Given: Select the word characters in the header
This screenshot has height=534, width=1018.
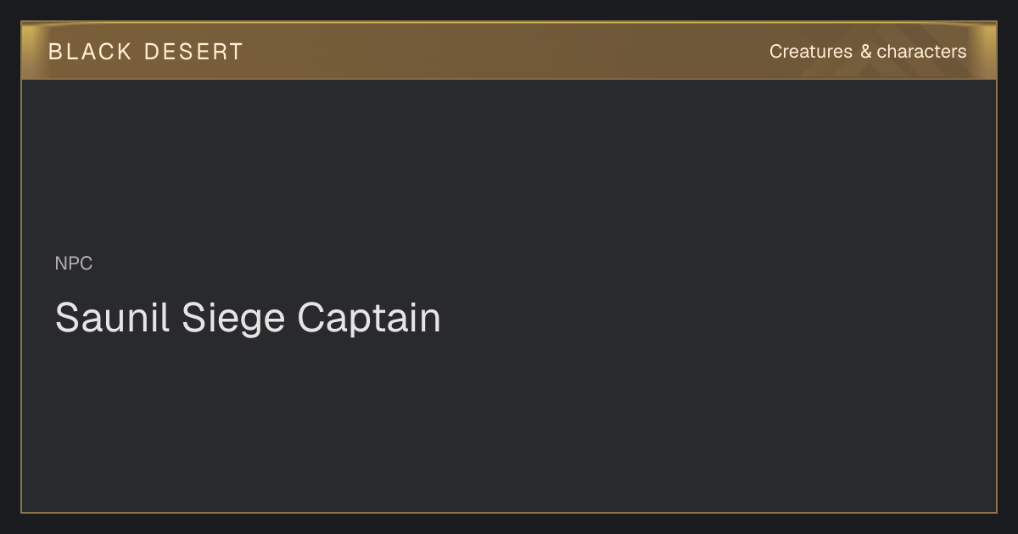Looking at the screenshot, I should (921, 52).
